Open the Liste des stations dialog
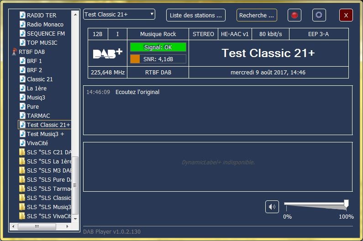The image size is (363, 241). click(196, 15)
